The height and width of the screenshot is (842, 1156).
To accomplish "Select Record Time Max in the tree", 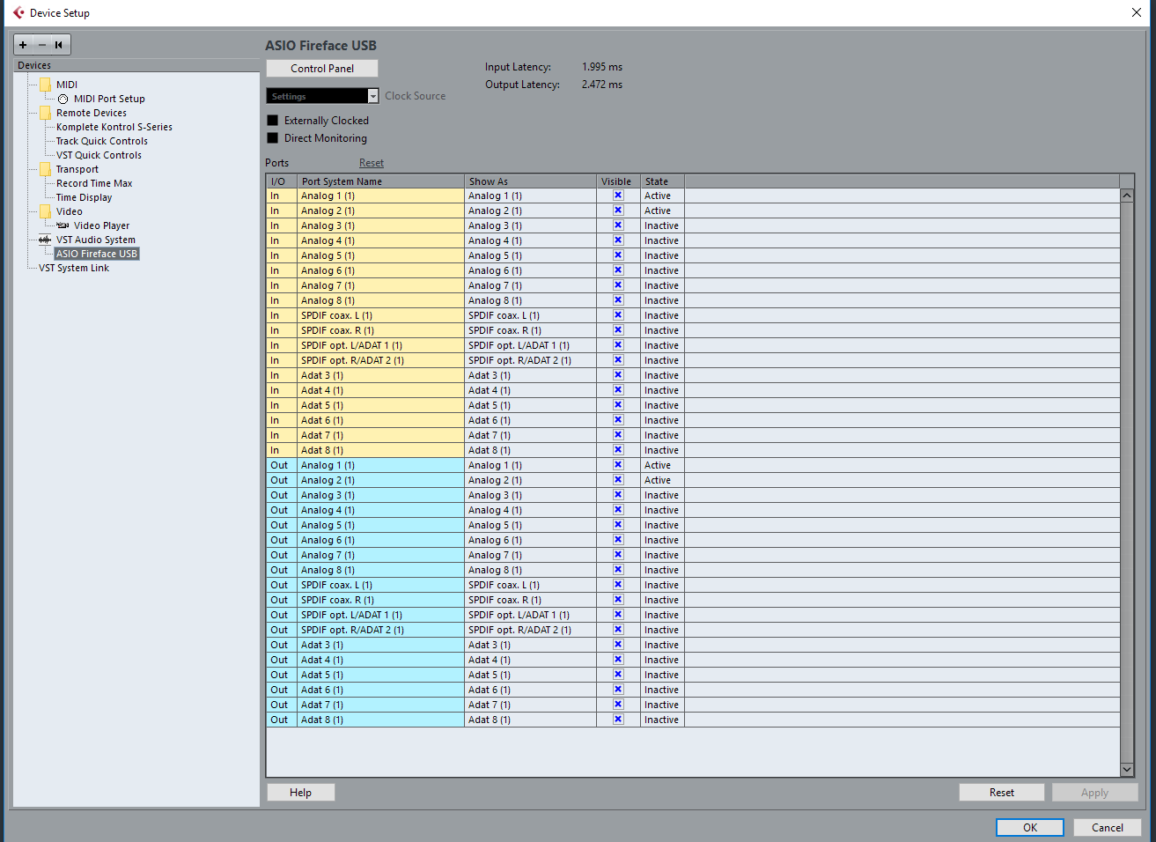I will [94, 183].
